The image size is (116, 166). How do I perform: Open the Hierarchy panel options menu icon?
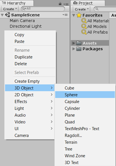point(66,4)
